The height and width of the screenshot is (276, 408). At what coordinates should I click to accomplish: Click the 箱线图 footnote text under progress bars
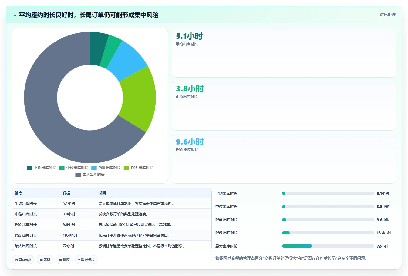291,258
